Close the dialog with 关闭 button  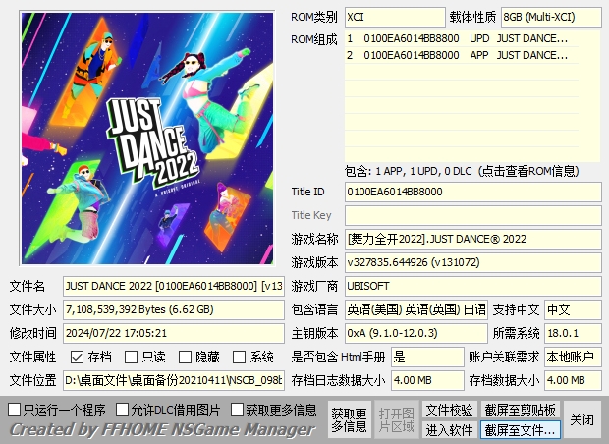[581, 419]
